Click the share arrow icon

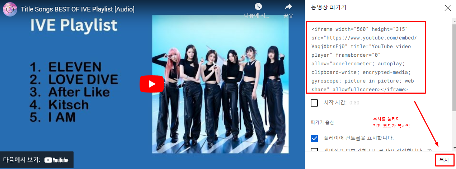pyautogui.click(x=288, y=6)
